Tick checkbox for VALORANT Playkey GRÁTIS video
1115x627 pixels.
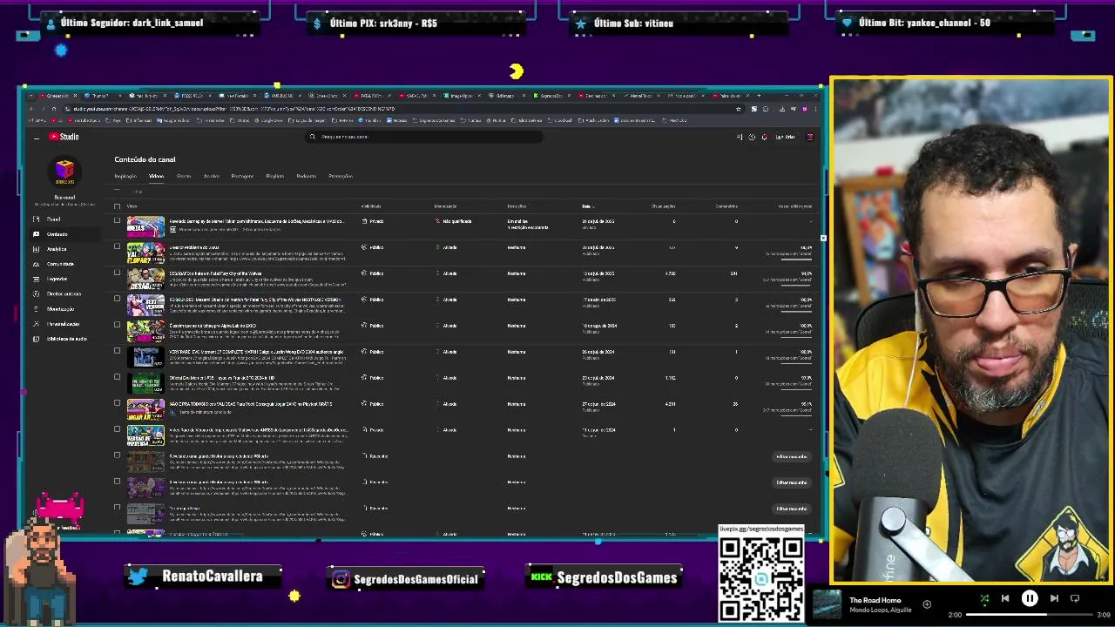pyautogui.click(x=117, y=403)
